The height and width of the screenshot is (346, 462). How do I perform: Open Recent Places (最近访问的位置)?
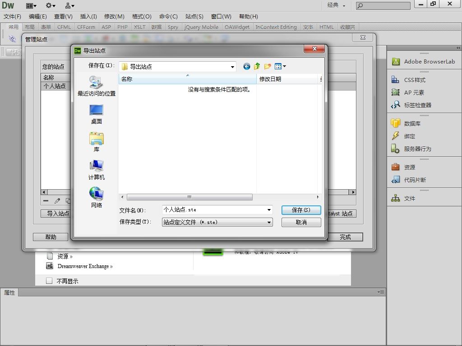[x=97, y=86]
